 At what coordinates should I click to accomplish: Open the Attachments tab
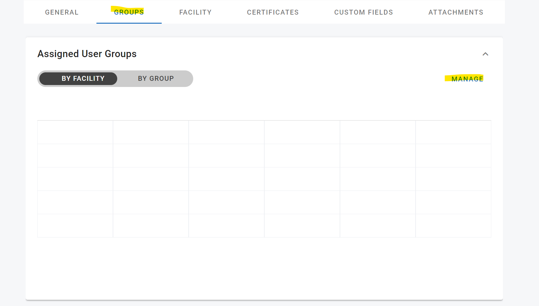(x=456, y=12)
